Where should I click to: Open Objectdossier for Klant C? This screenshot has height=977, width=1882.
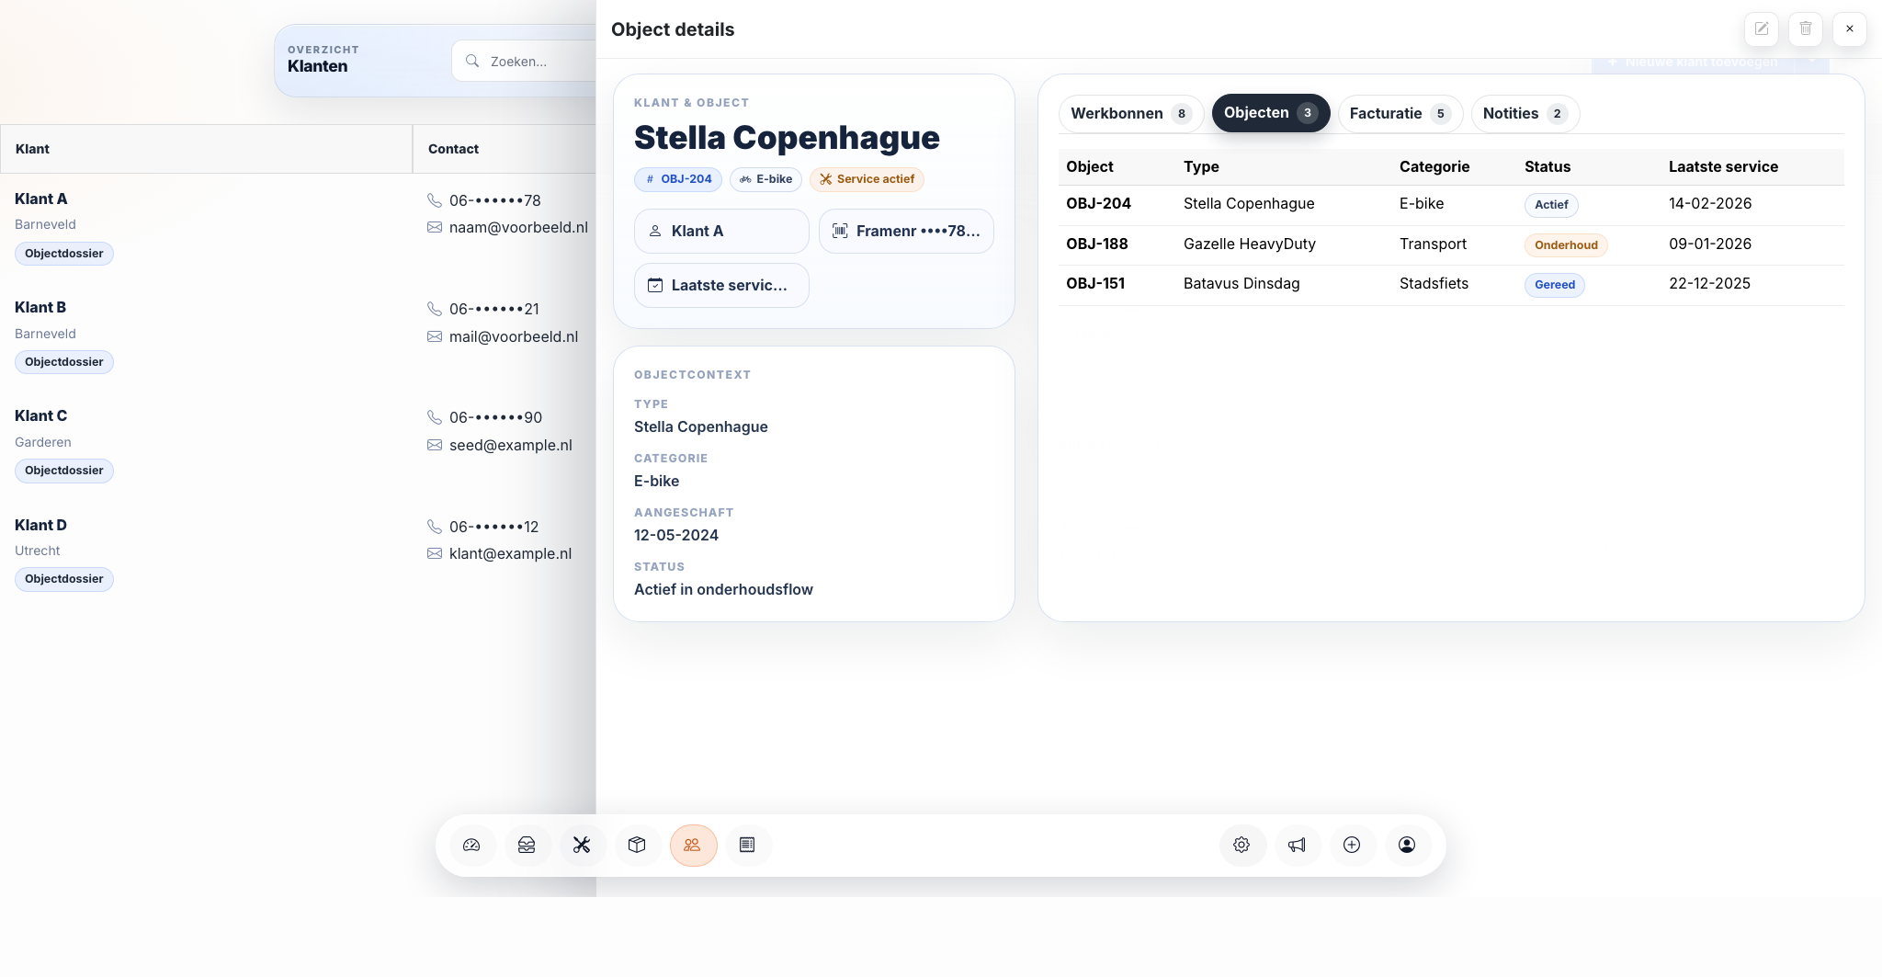click(x=64, y=471)
